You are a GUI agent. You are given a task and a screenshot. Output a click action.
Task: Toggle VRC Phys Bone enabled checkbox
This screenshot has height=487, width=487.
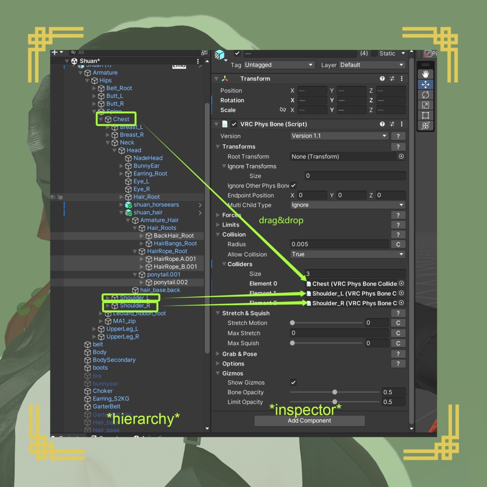(234, 124)
